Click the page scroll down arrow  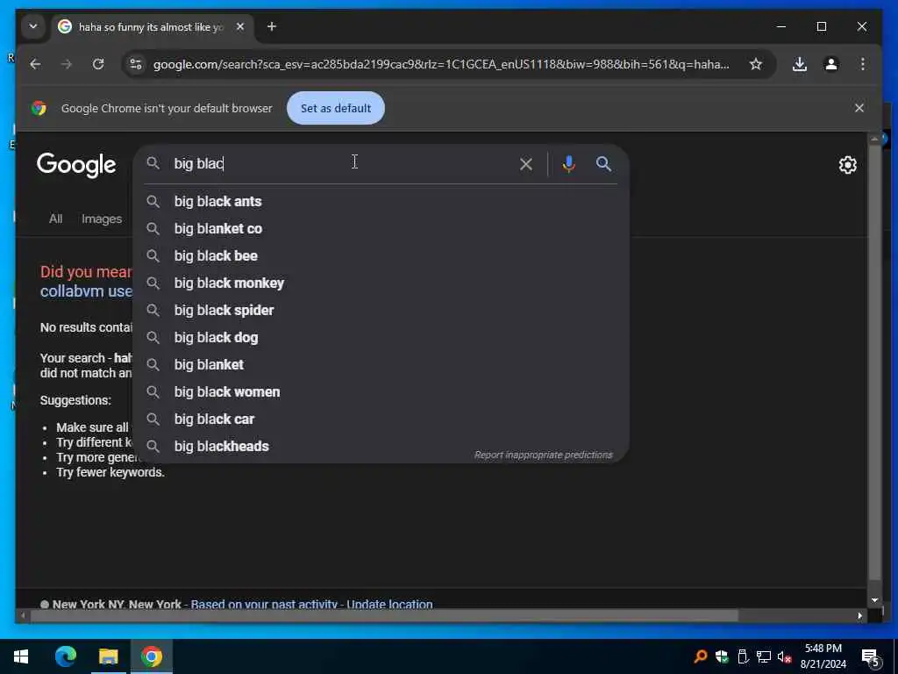point(874,600)
